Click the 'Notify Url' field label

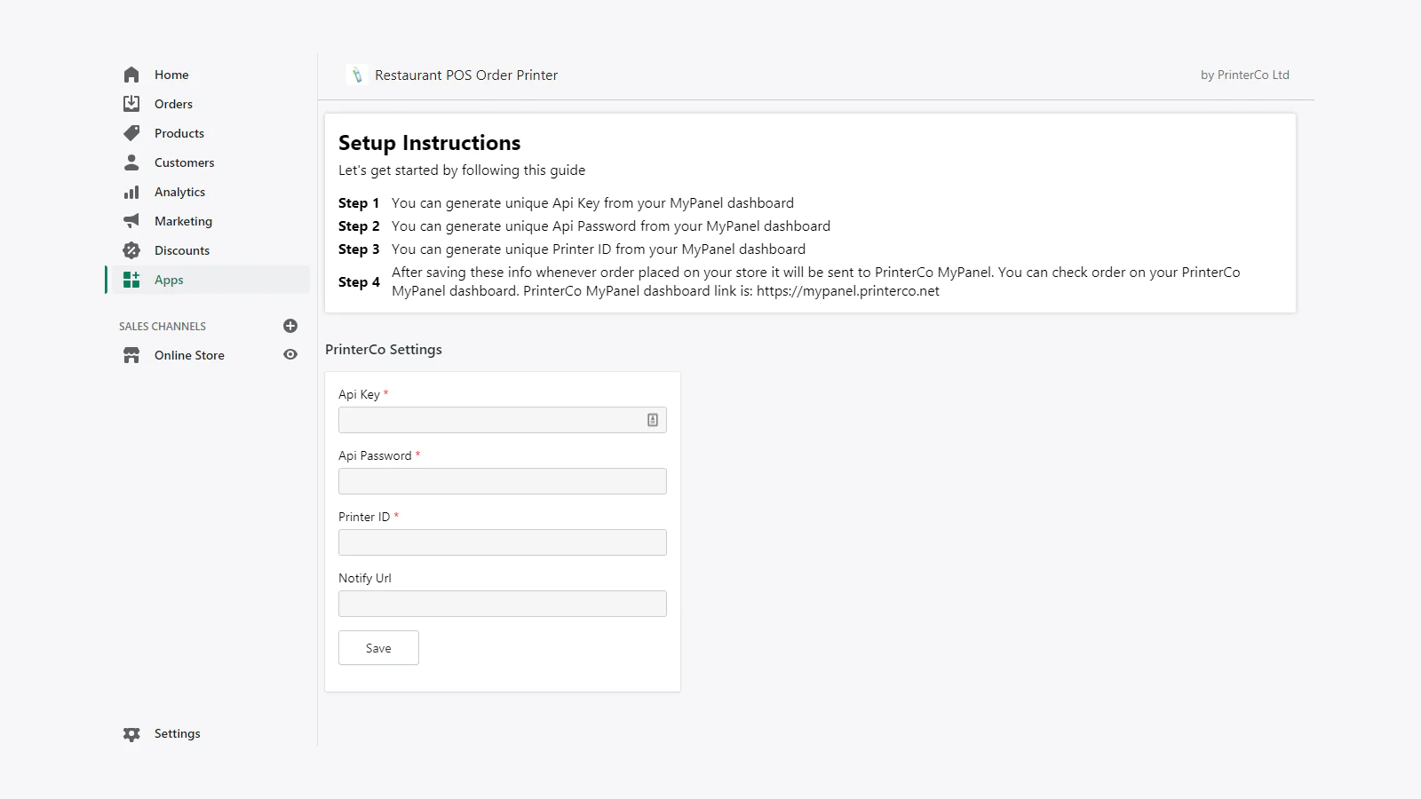(365, 578)
